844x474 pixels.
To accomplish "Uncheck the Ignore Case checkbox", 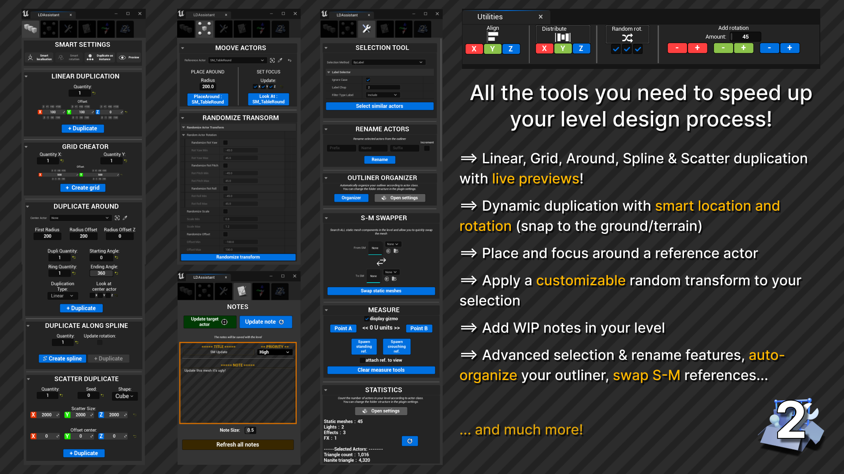I will [x=368, y=80].
